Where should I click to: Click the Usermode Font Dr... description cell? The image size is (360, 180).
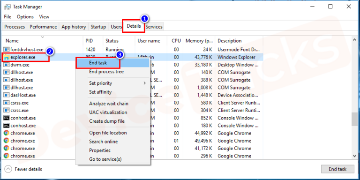click(238, 49)
